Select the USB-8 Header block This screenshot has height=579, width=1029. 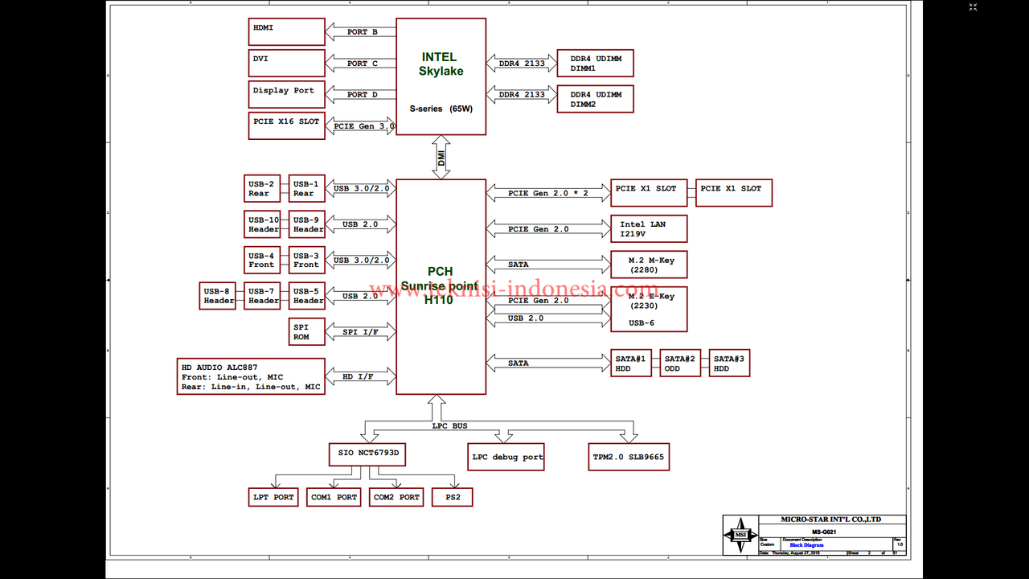point(218,296)
